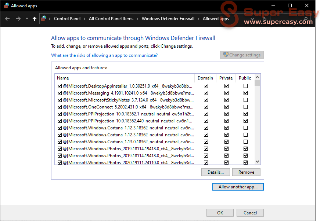Toggle Private for PPIProjection 10.0.18362.1 row
This screenshot has height=221, width=320.
click(x=226, y=114)
